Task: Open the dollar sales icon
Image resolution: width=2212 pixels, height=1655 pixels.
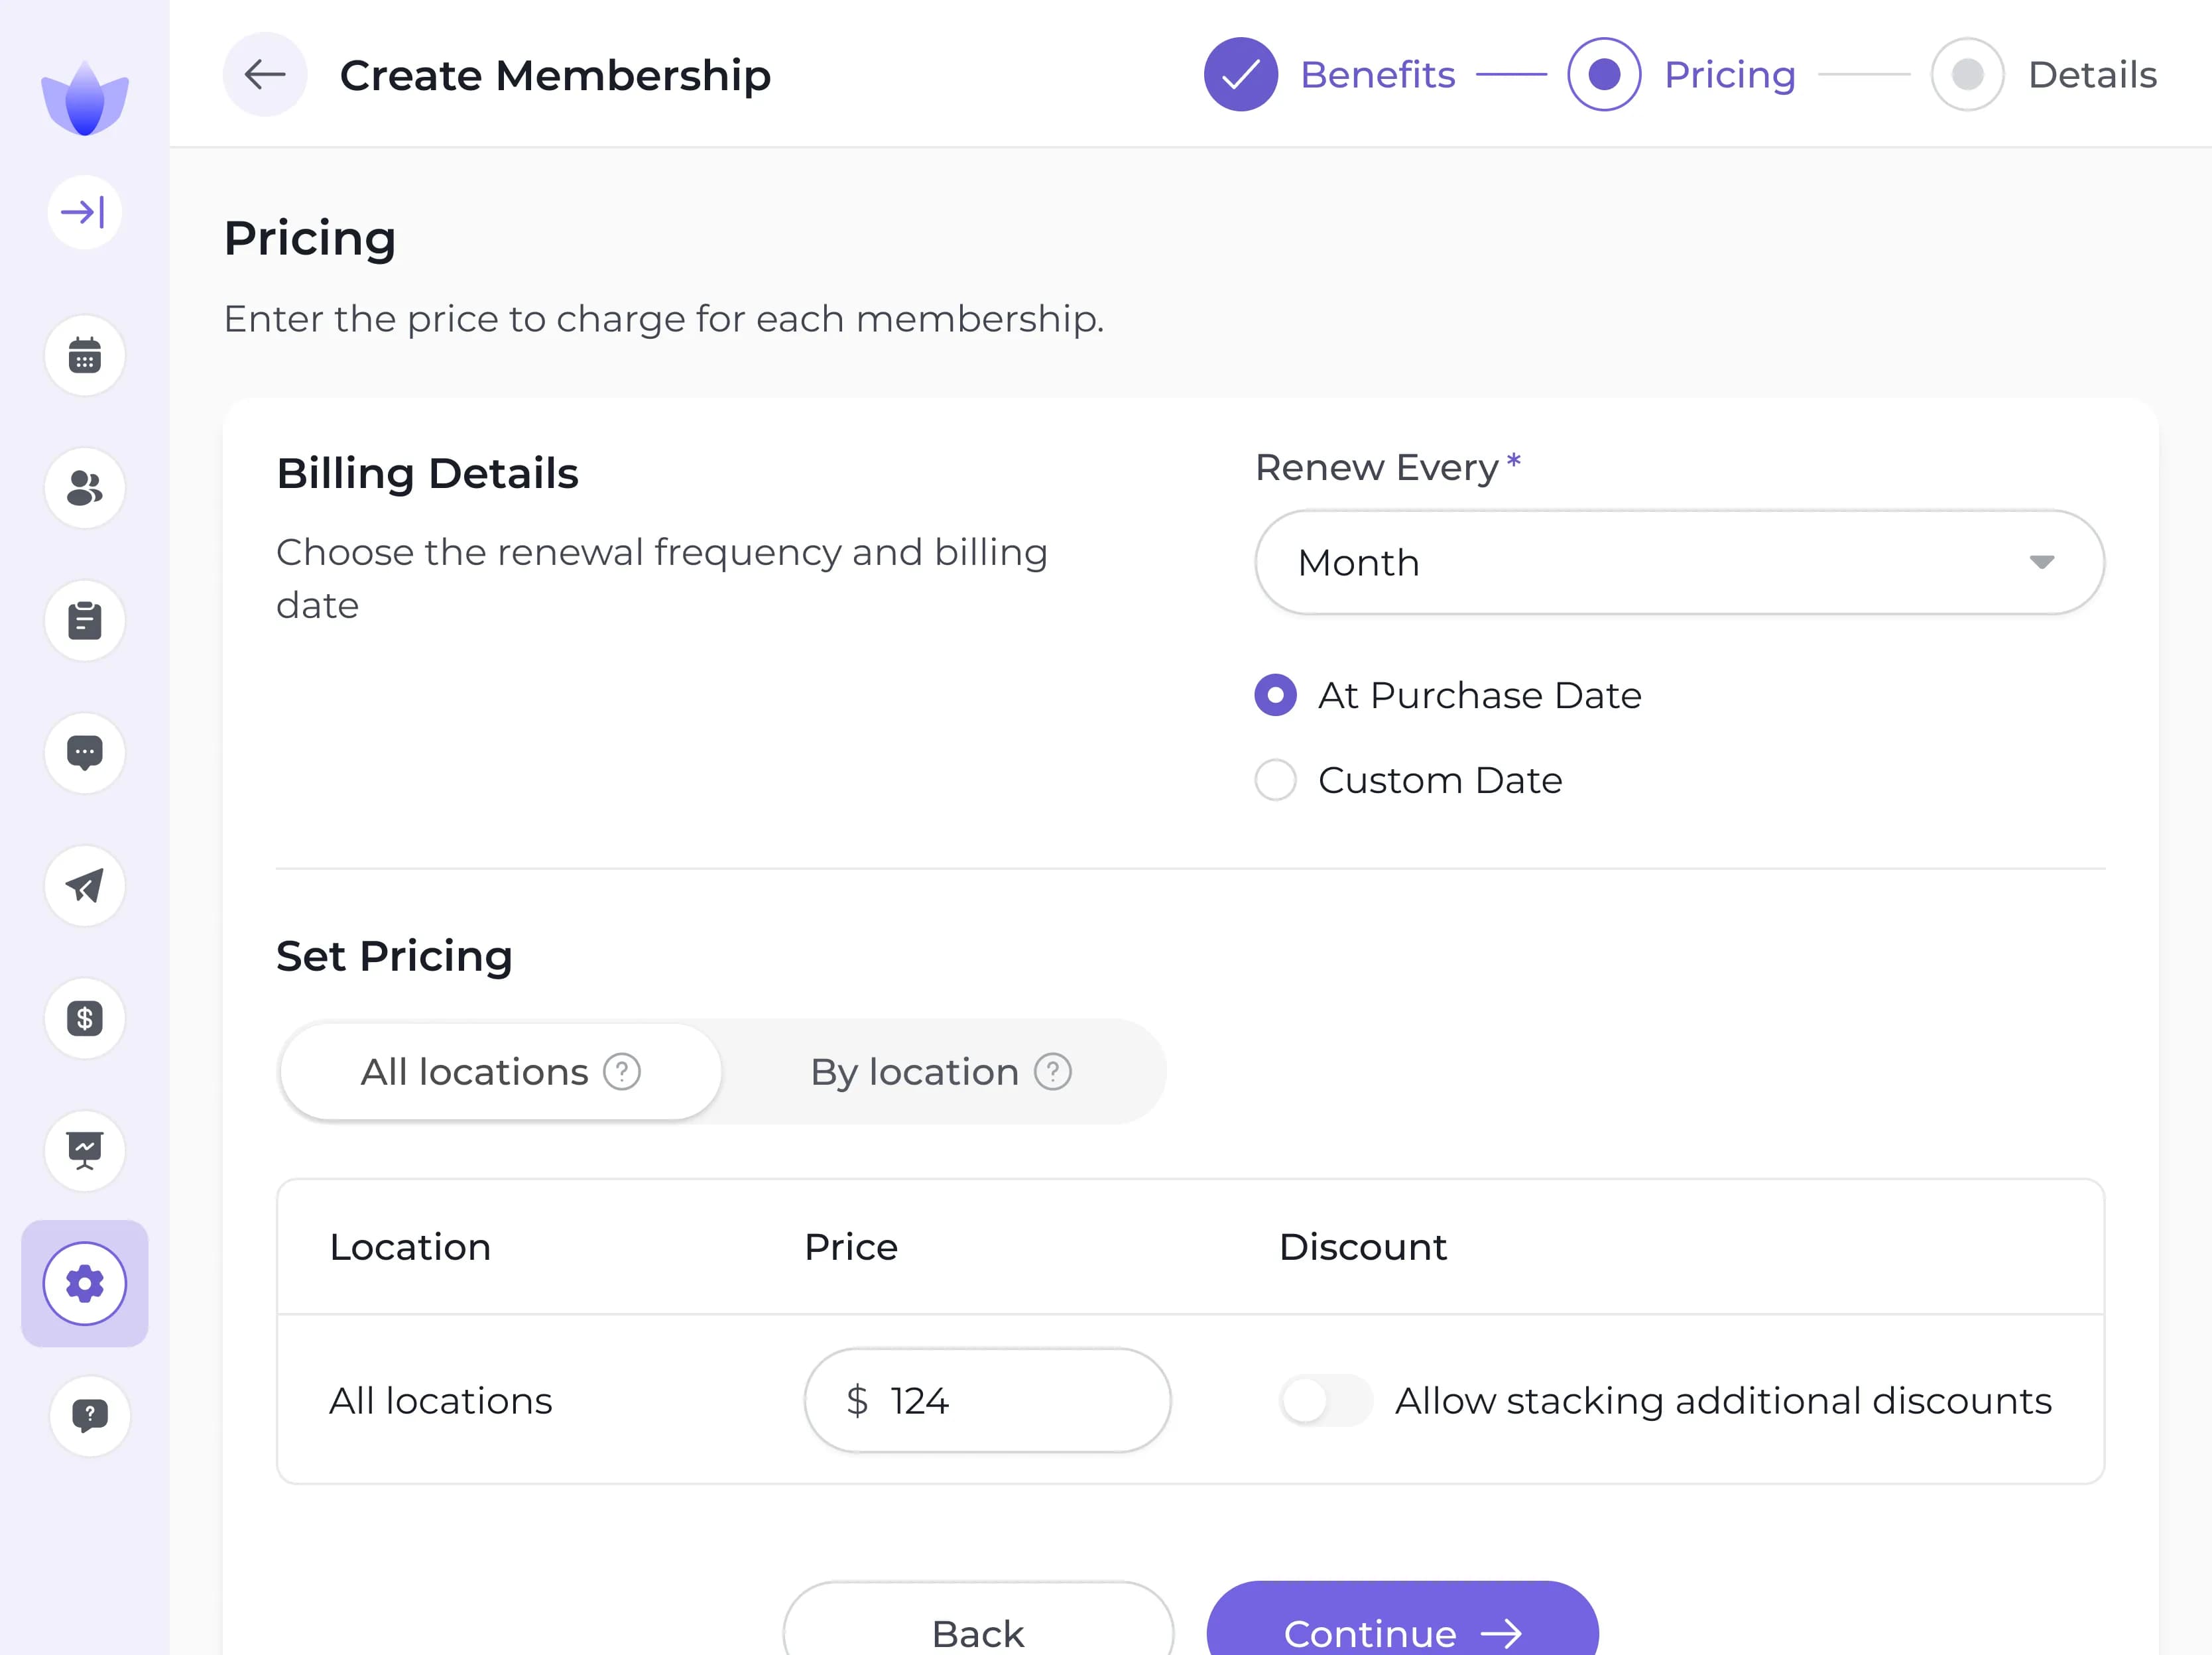Action: click(x=84, y=1019)
